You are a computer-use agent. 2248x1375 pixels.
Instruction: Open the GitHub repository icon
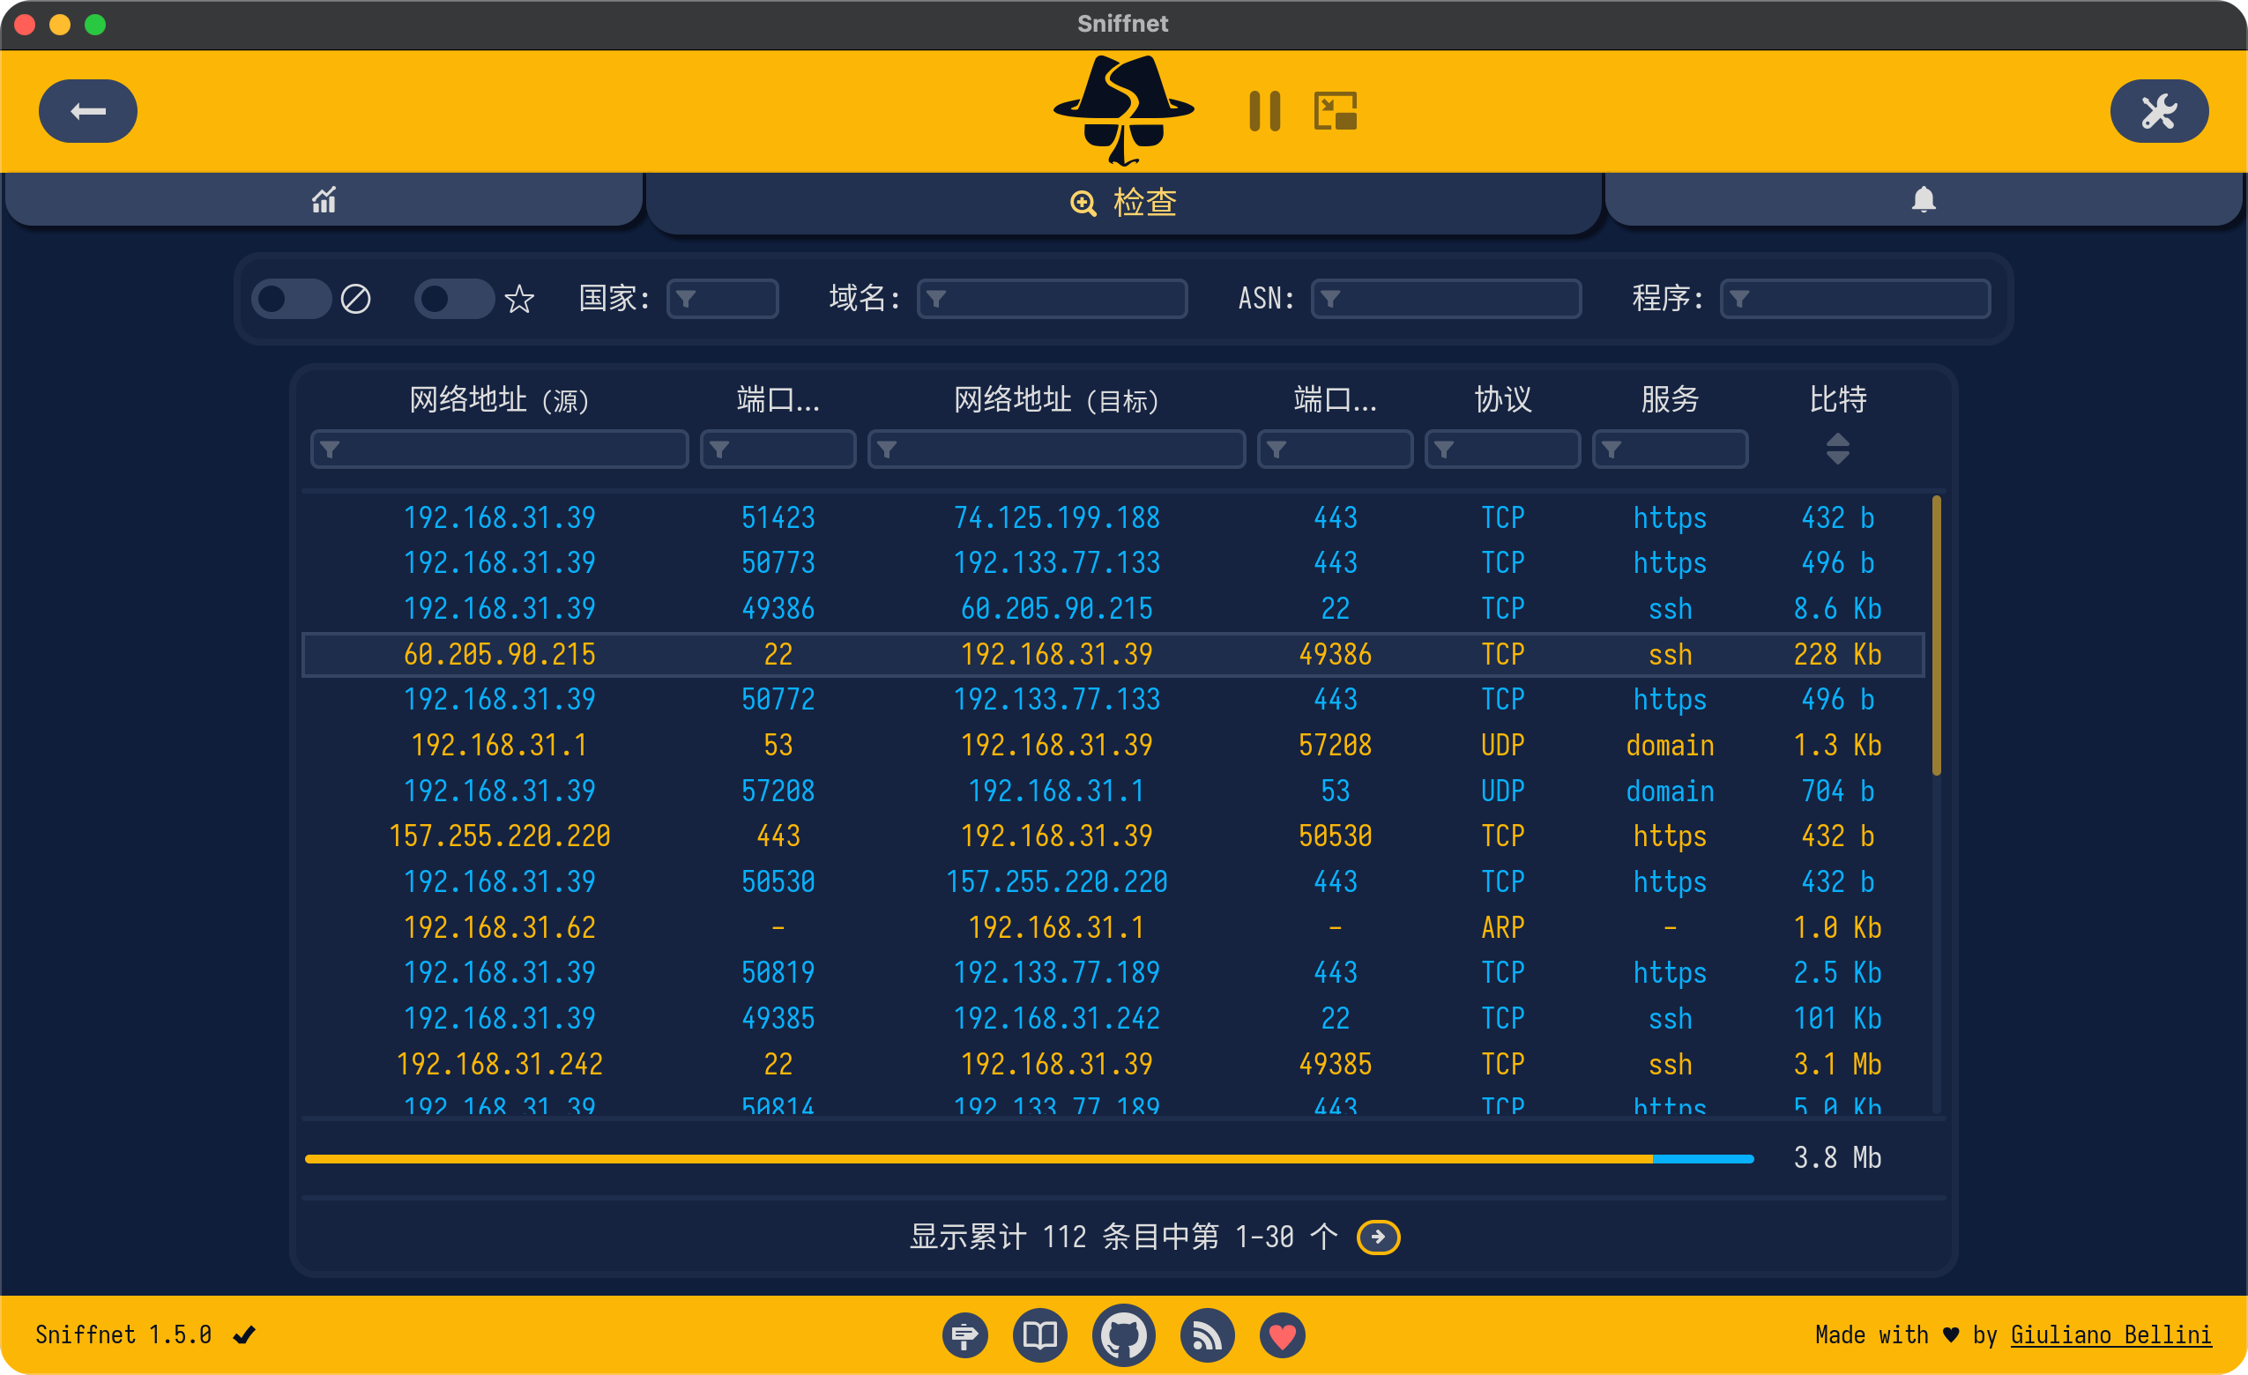click(1123, 1335)
